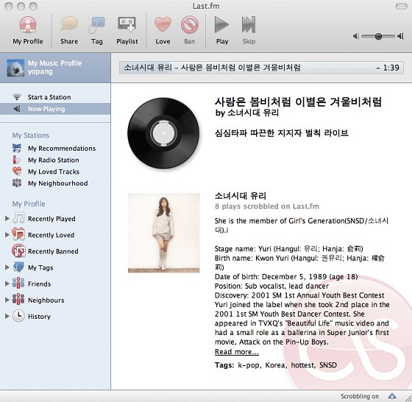Click the Recently Banned icon

(18, 251)
